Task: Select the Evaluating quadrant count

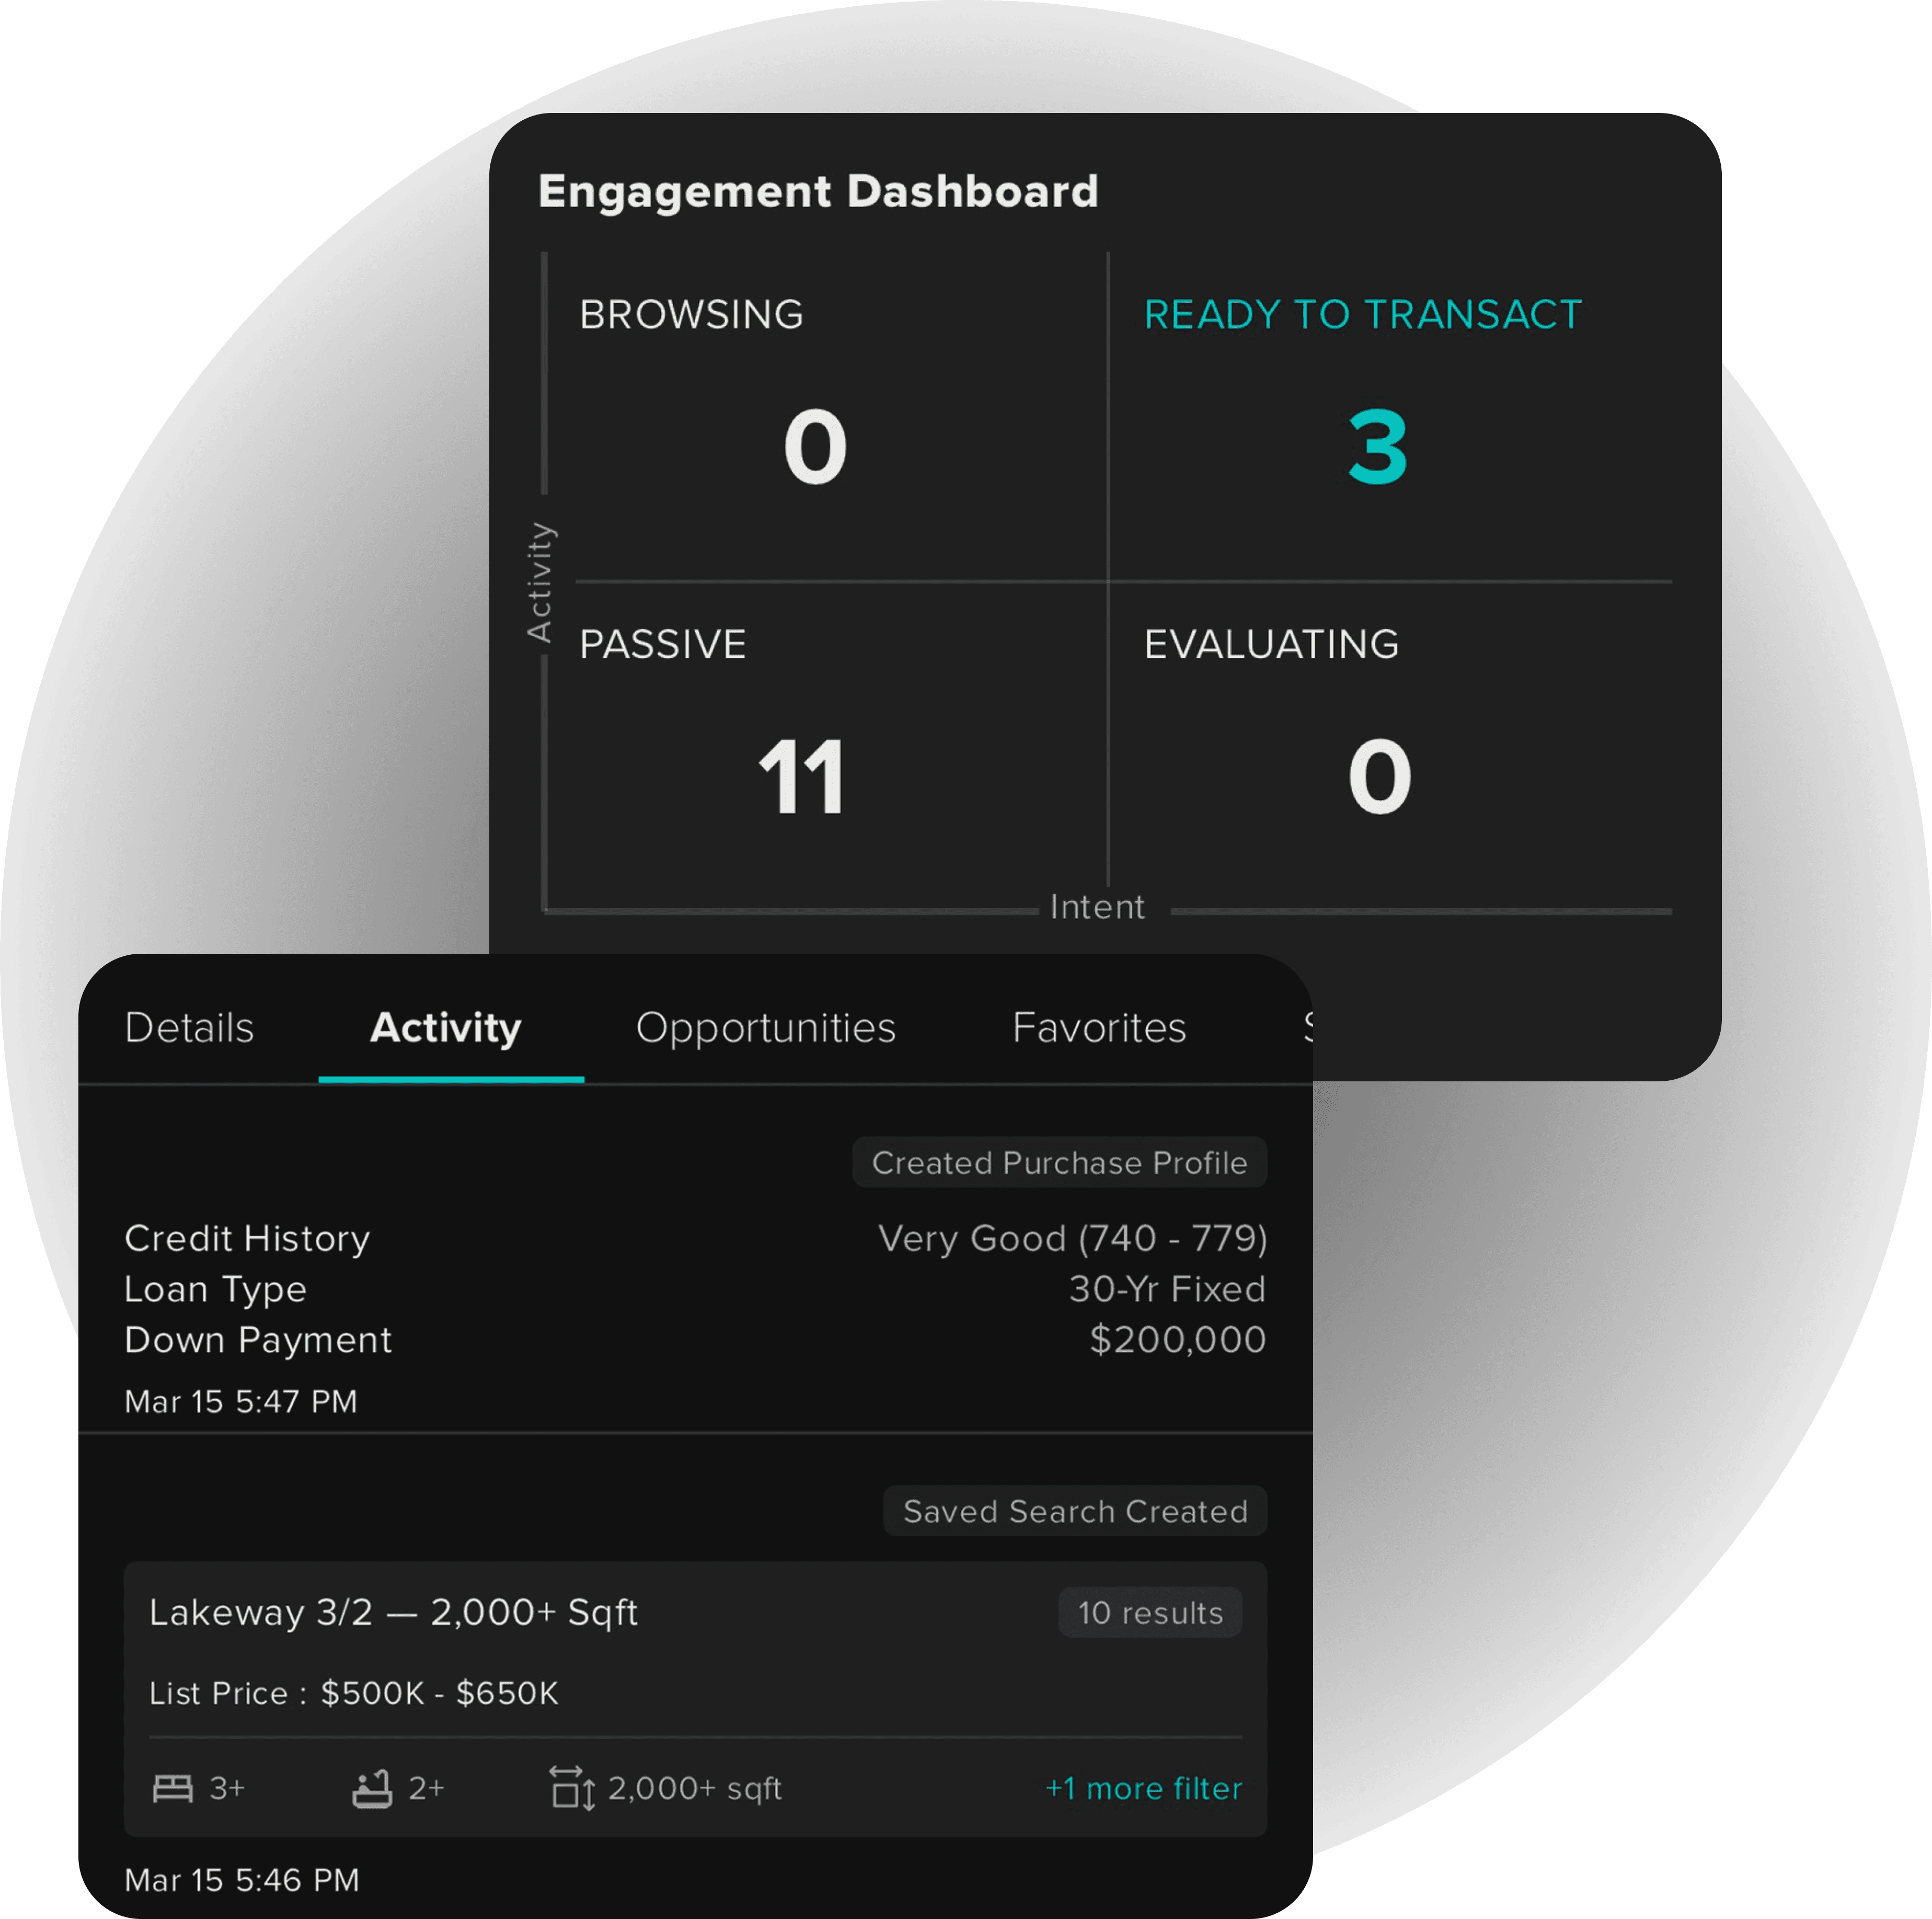Action: [x=1378, y=776]
